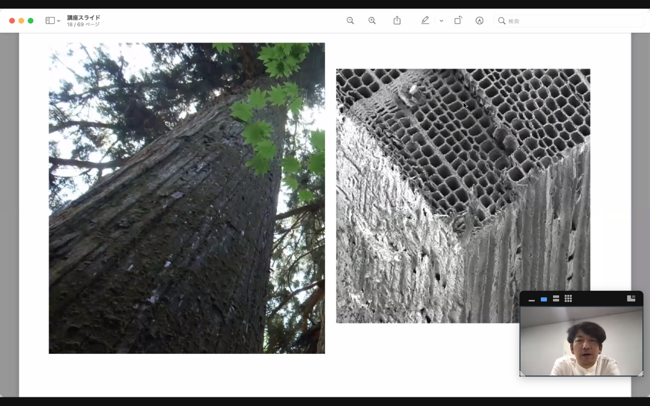Open the share menu icon
Screen dimensions: 650x406
tap(397, 20)
